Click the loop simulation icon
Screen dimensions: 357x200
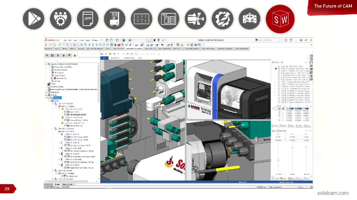tap(136, 54)
